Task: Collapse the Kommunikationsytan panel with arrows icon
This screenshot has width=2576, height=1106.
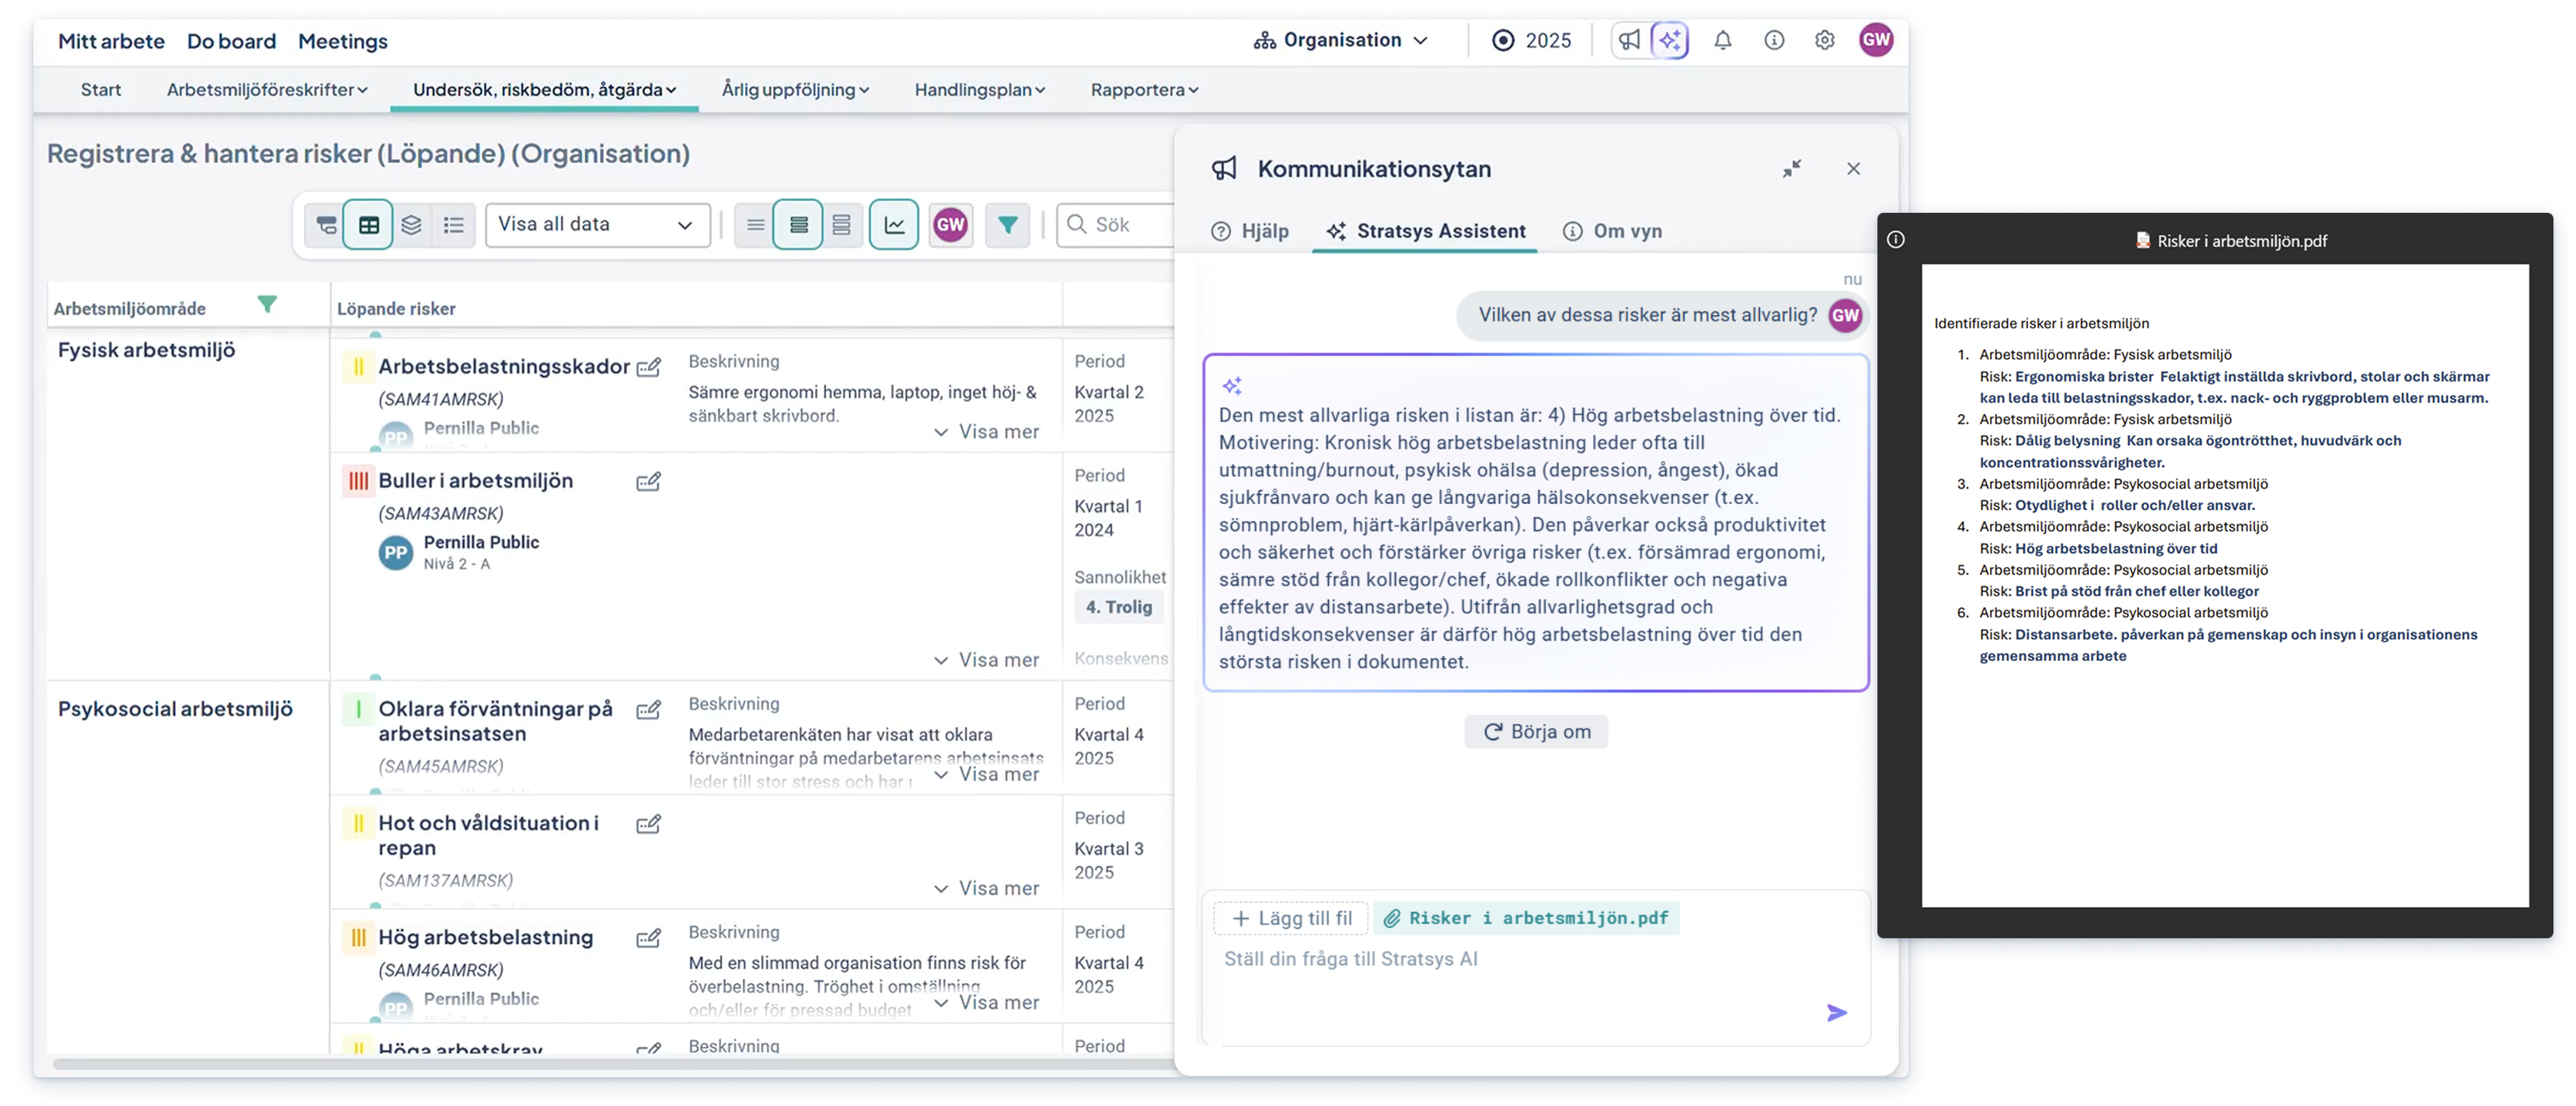Action: 1791,169
